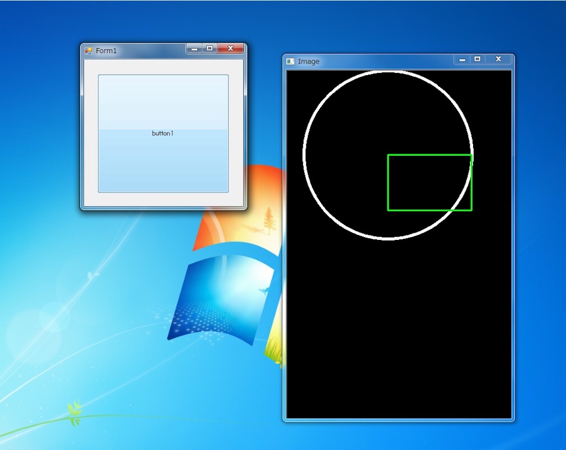Image resolution: width=566 pixels, height=450 pixels.
Task: Click the Image window title icon
Action: (290, 61)
